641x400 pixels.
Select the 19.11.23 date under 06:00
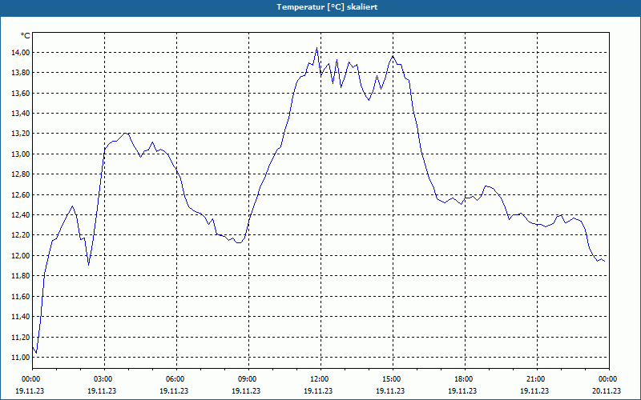point(174,390)
